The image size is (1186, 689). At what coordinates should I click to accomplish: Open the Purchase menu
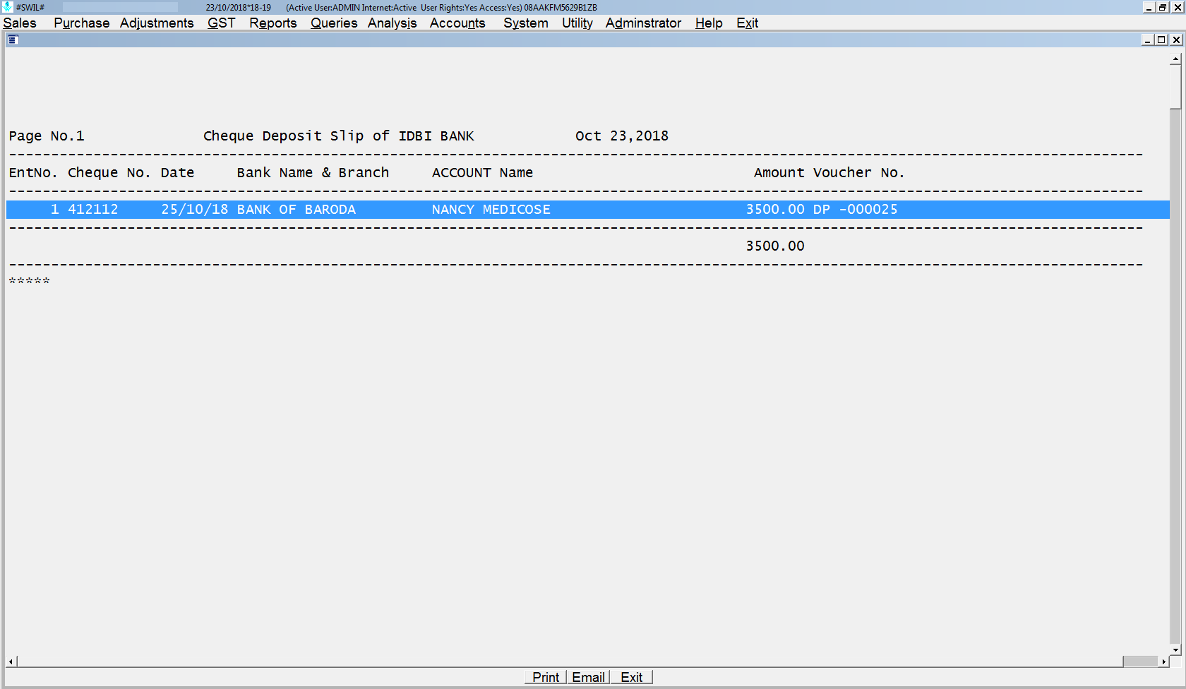coord(82,23)
